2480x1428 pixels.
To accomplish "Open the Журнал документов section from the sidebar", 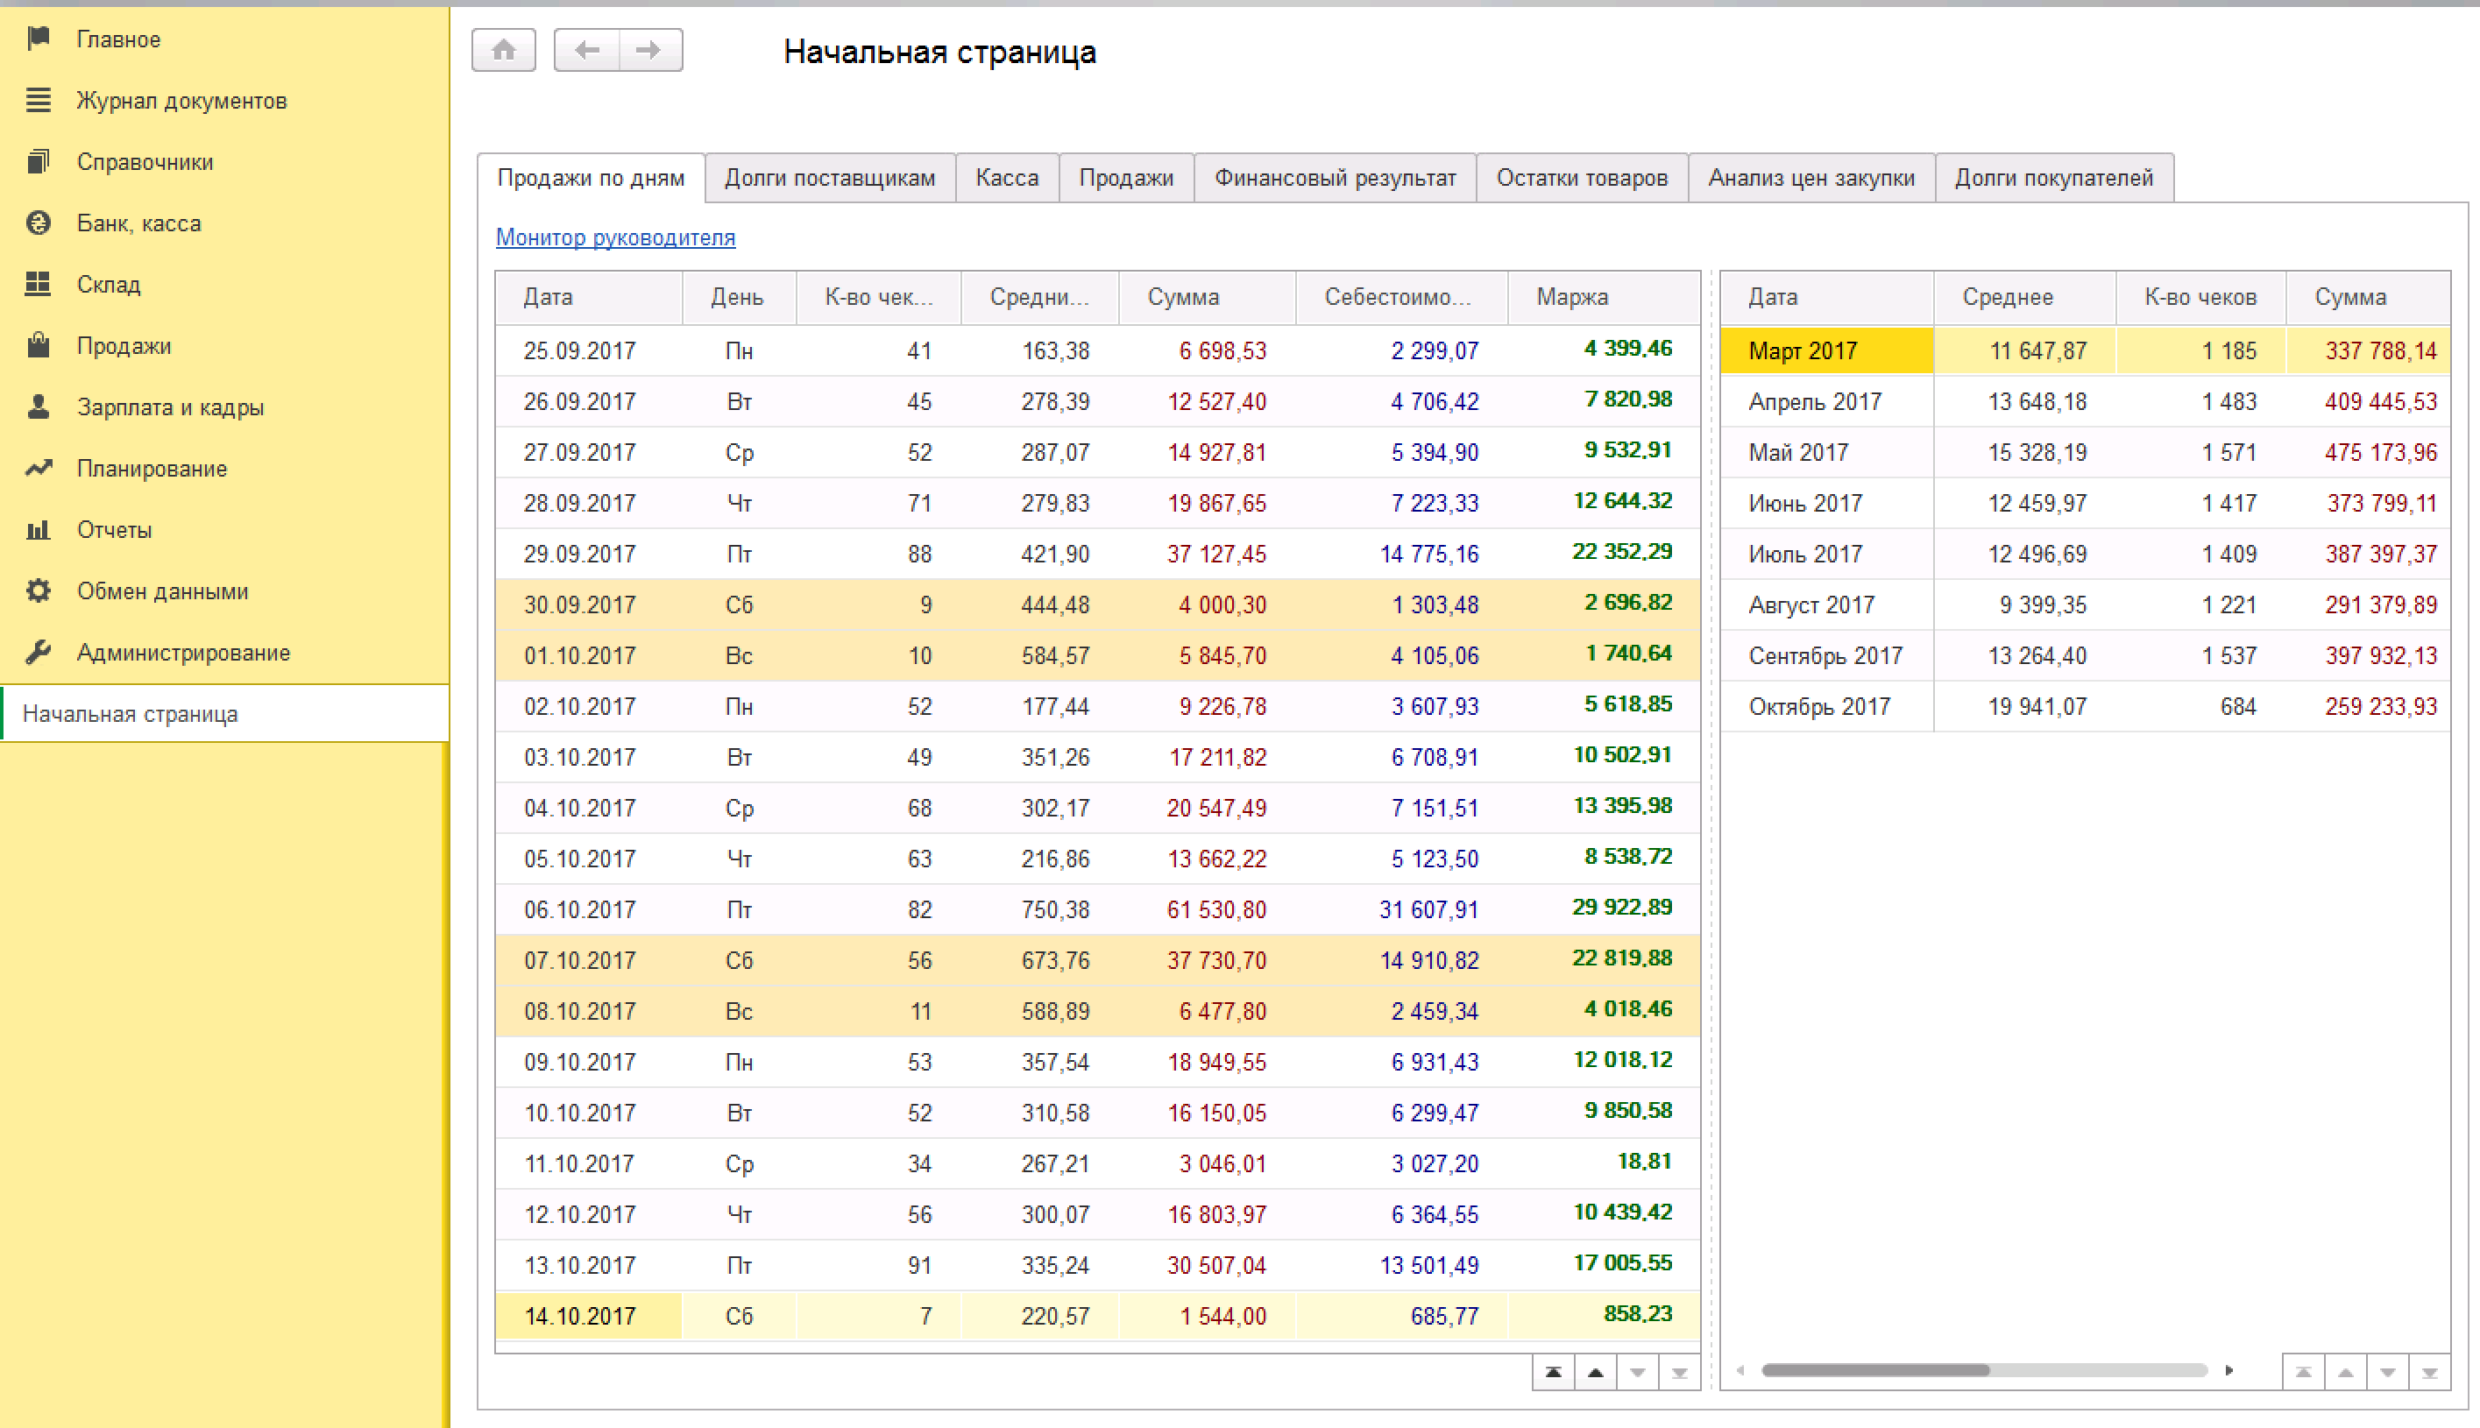I will coord(181,99).
